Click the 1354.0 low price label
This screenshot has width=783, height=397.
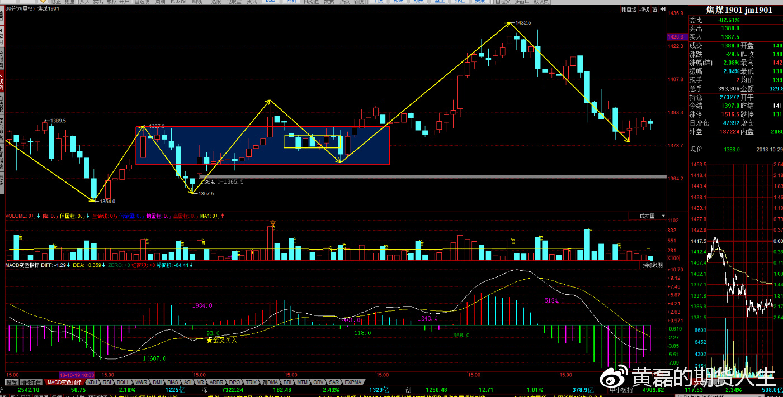tap(106, 201)
